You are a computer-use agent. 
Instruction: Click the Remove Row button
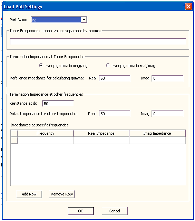(x=62, y=194)
